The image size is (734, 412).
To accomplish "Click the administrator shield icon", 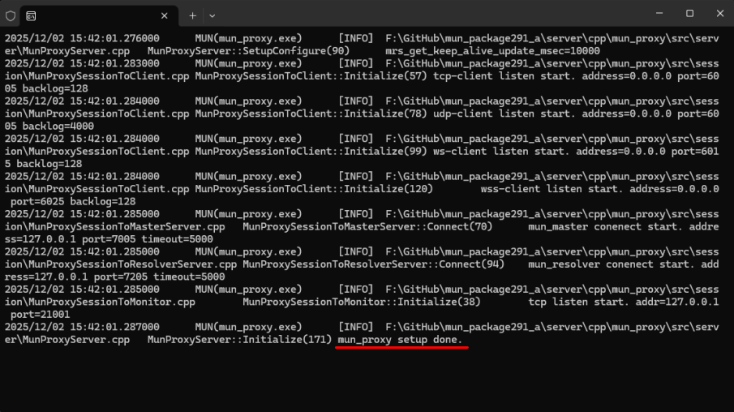I will [x=11, y=15].
